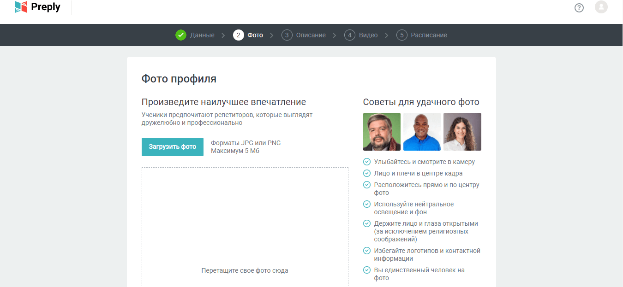View example photo of curly-haired woman
Viewport: 623px width, 287px height.
pyautogui.click(x=462, y=132)
